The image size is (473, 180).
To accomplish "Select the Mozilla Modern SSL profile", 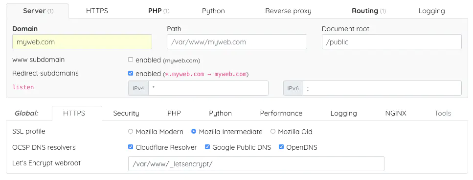I will [130, 131].
